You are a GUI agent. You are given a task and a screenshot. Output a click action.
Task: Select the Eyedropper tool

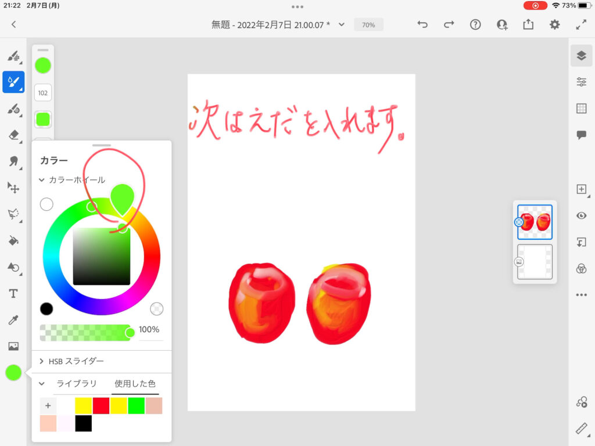click(13, 320)
